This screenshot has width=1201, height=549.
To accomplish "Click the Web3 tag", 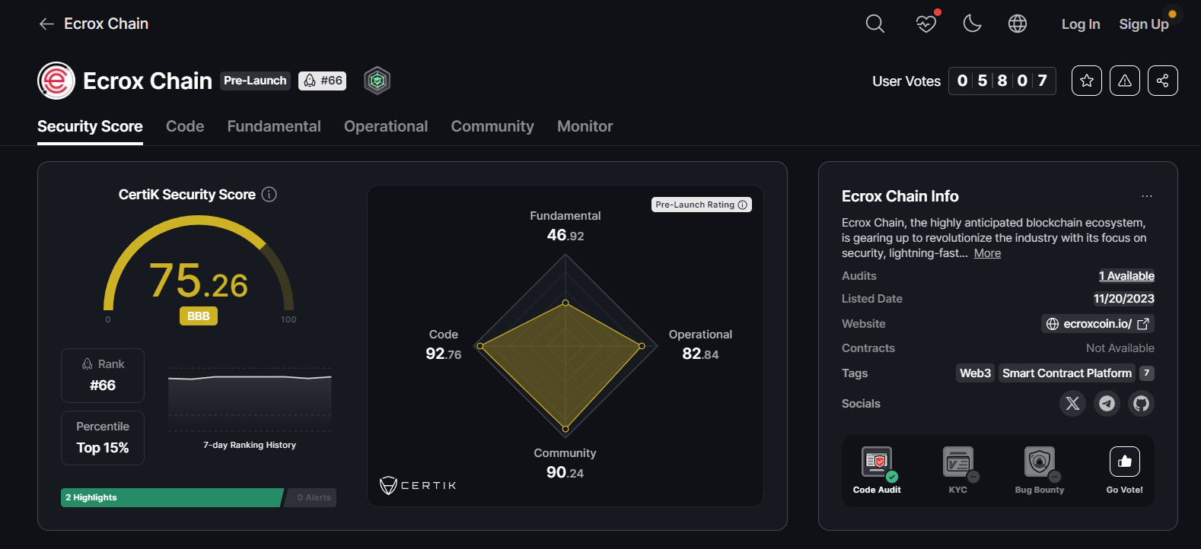I will tap(975, 373).
